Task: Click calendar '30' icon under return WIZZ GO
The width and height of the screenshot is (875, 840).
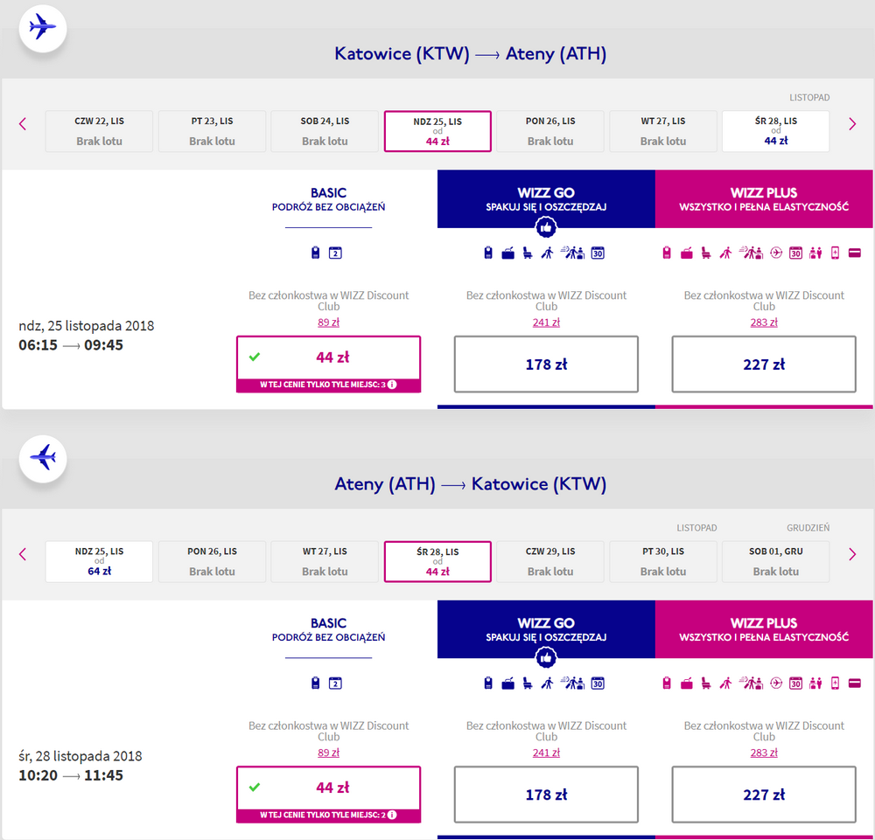Action: 598,684
